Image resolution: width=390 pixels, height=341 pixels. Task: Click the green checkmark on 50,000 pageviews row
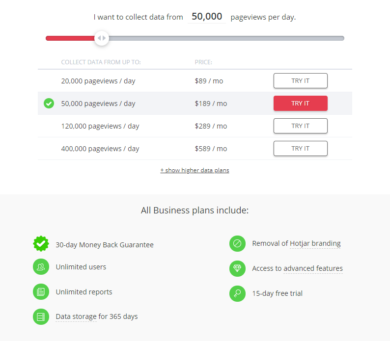[x=49, y=104]
